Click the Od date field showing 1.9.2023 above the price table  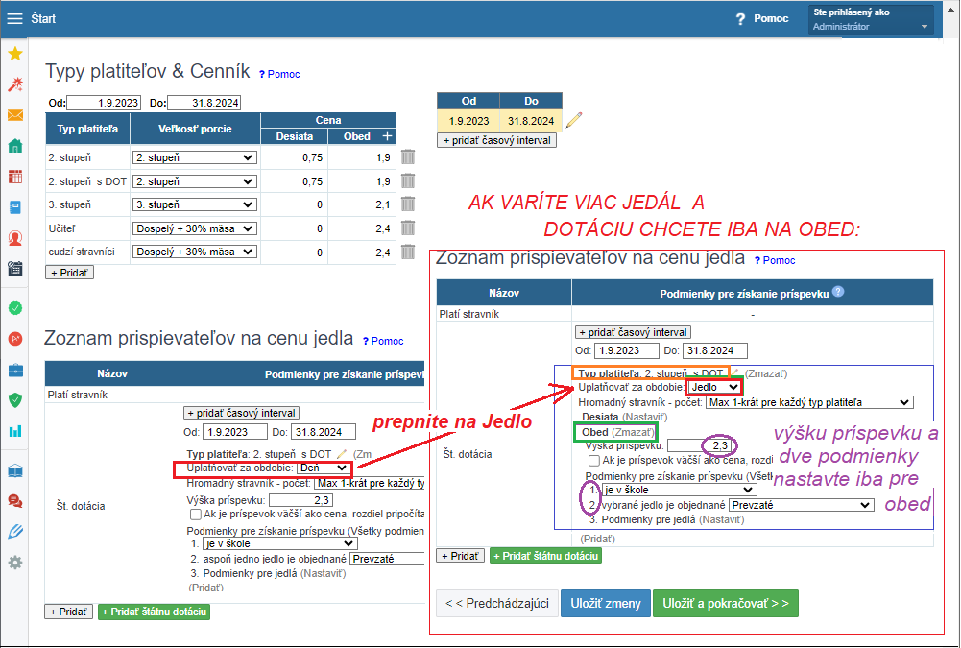tap(104, 103)
